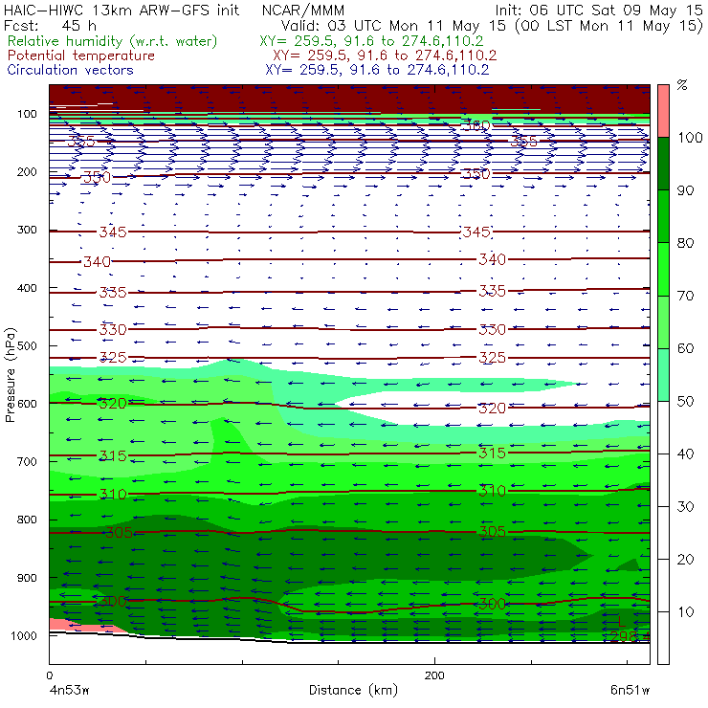Click the 'Pressure (hPa)' vertical axis title
Screen dimensions: 708x708
pos(11,375)
